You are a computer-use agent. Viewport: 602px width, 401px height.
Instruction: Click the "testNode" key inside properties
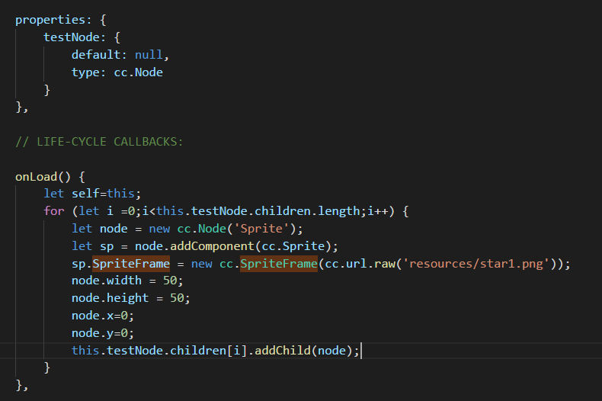72,37
